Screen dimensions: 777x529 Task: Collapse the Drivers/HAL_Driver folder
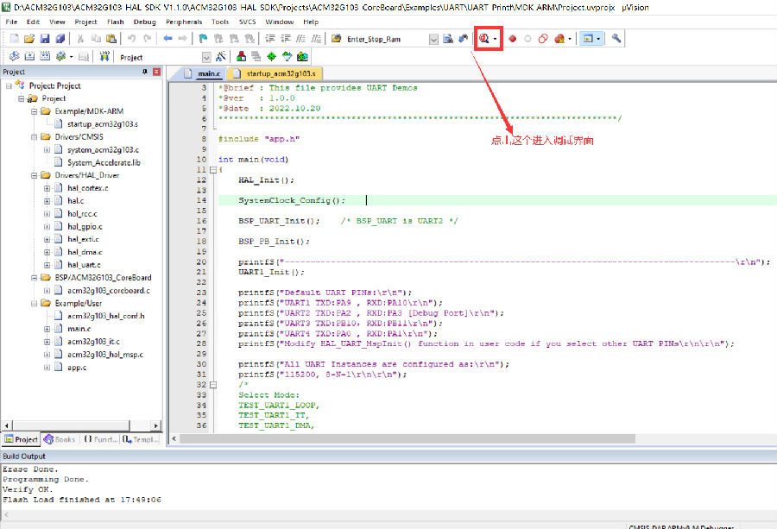tap(35, 174)
